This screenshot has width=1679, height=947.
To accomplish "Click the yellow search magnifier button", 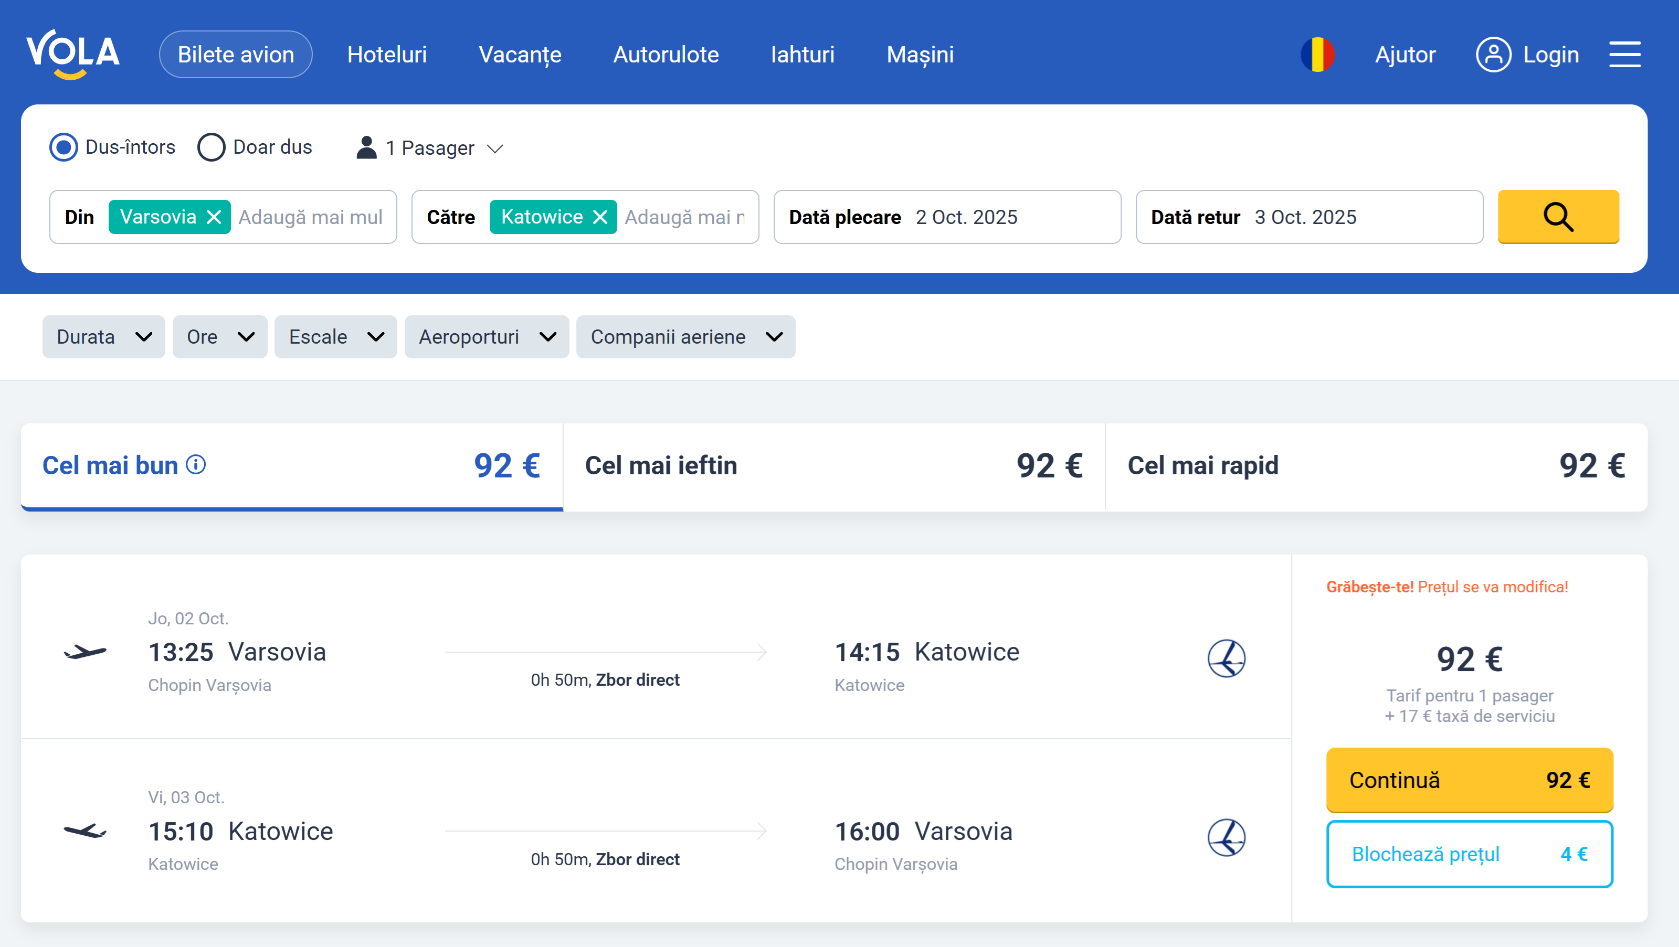I will tap(1558, 216).
